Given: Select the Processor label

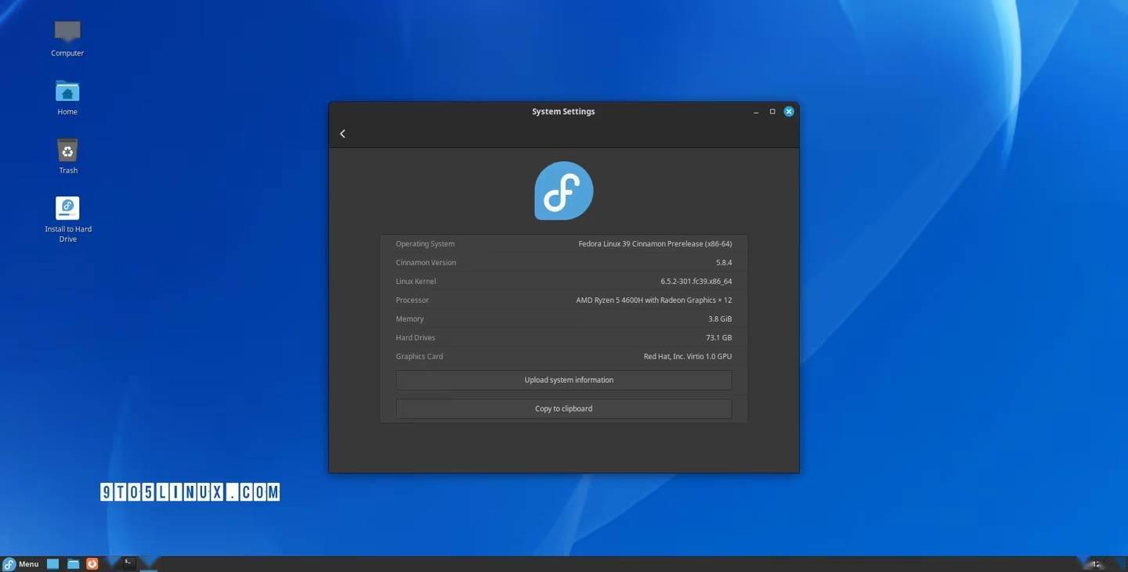Looking at the screenshot, I should pyautogui.click(x=412, y=300).
